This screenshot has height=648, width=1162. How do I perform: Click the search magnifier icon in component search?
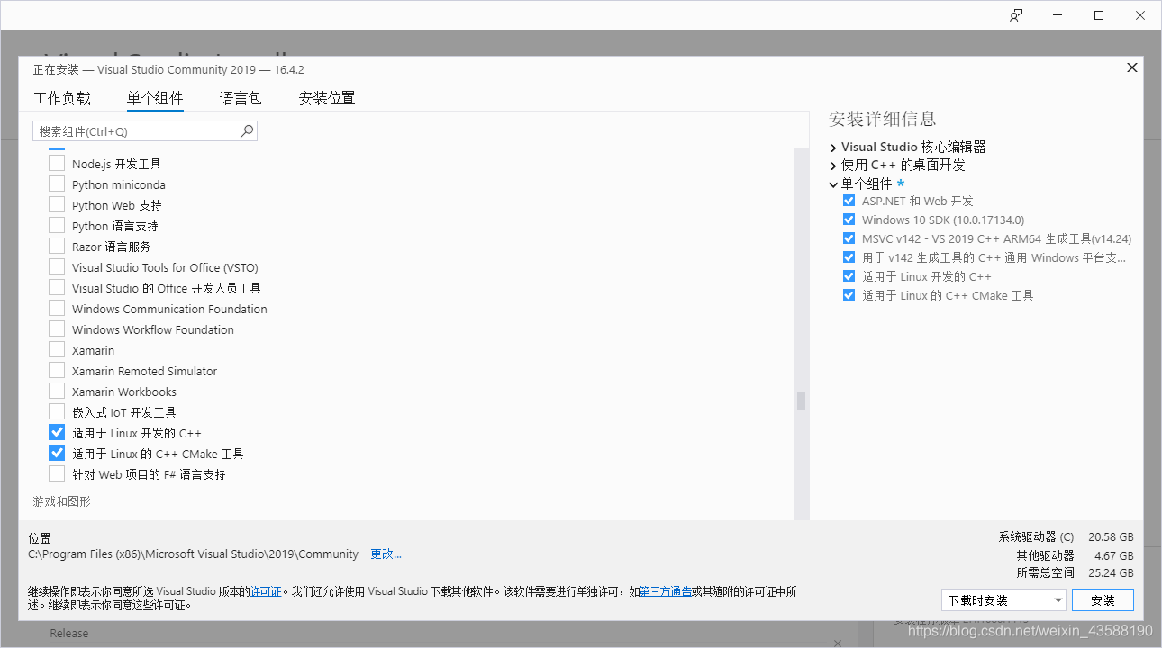[247, 131]
